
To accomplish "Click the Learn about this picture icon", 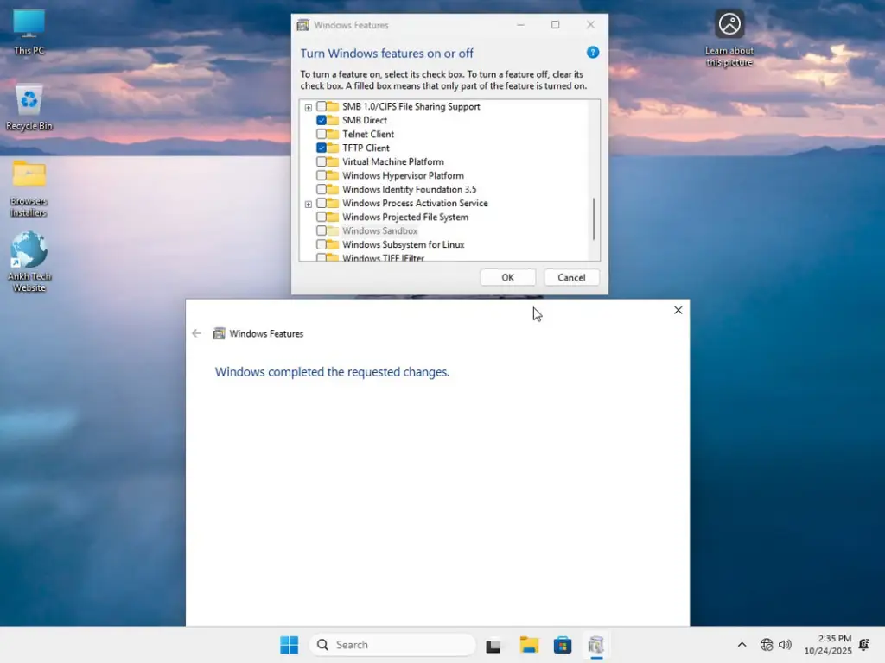I will (729, 24).
